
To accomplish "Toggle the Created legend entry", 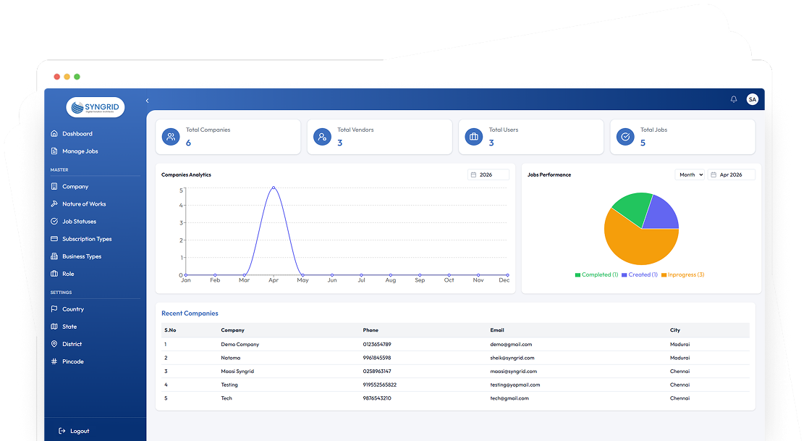I will (639, 275).
